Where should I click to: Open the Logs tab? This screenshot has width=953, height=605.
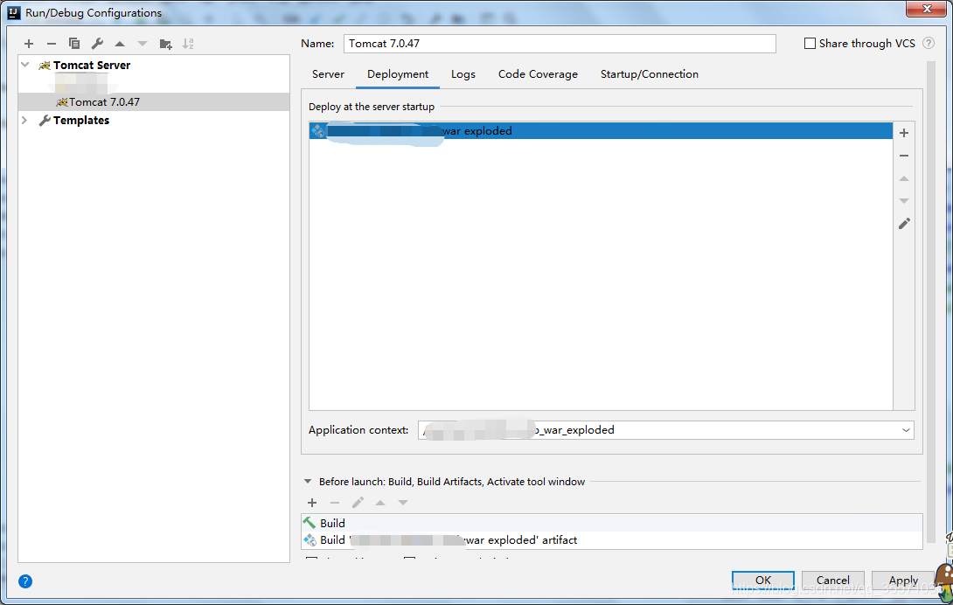point(463,74)
